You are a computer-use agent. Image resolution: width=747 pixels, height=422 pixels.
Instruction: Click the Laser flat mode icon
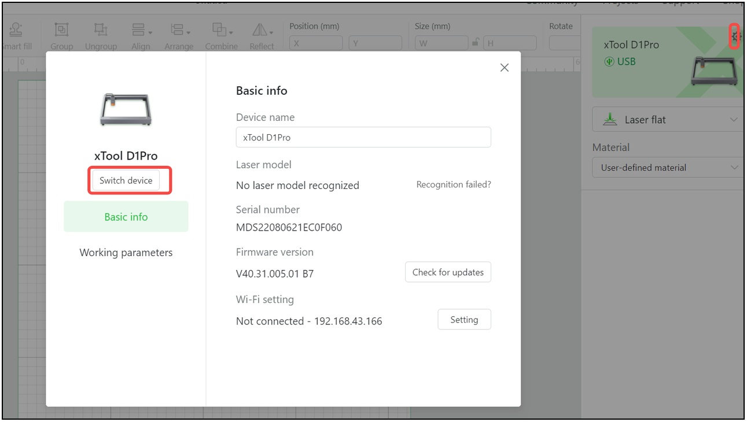(x=610, y=120)
